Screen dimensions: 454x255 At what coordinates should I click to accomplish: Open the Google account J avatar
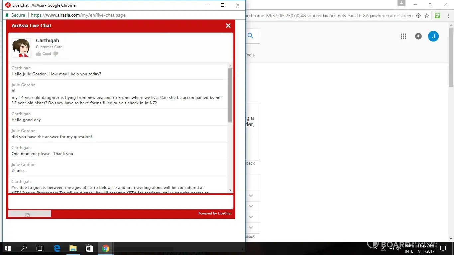(x=433, y=37)
